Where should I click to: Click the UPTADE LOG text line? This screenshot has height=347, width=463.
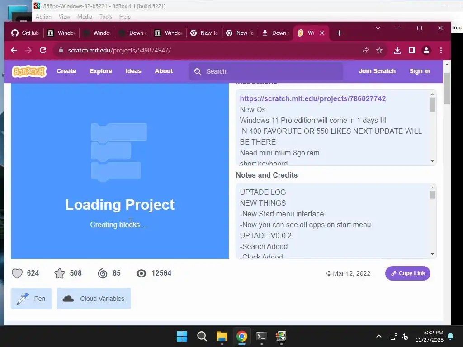(263, 192)
